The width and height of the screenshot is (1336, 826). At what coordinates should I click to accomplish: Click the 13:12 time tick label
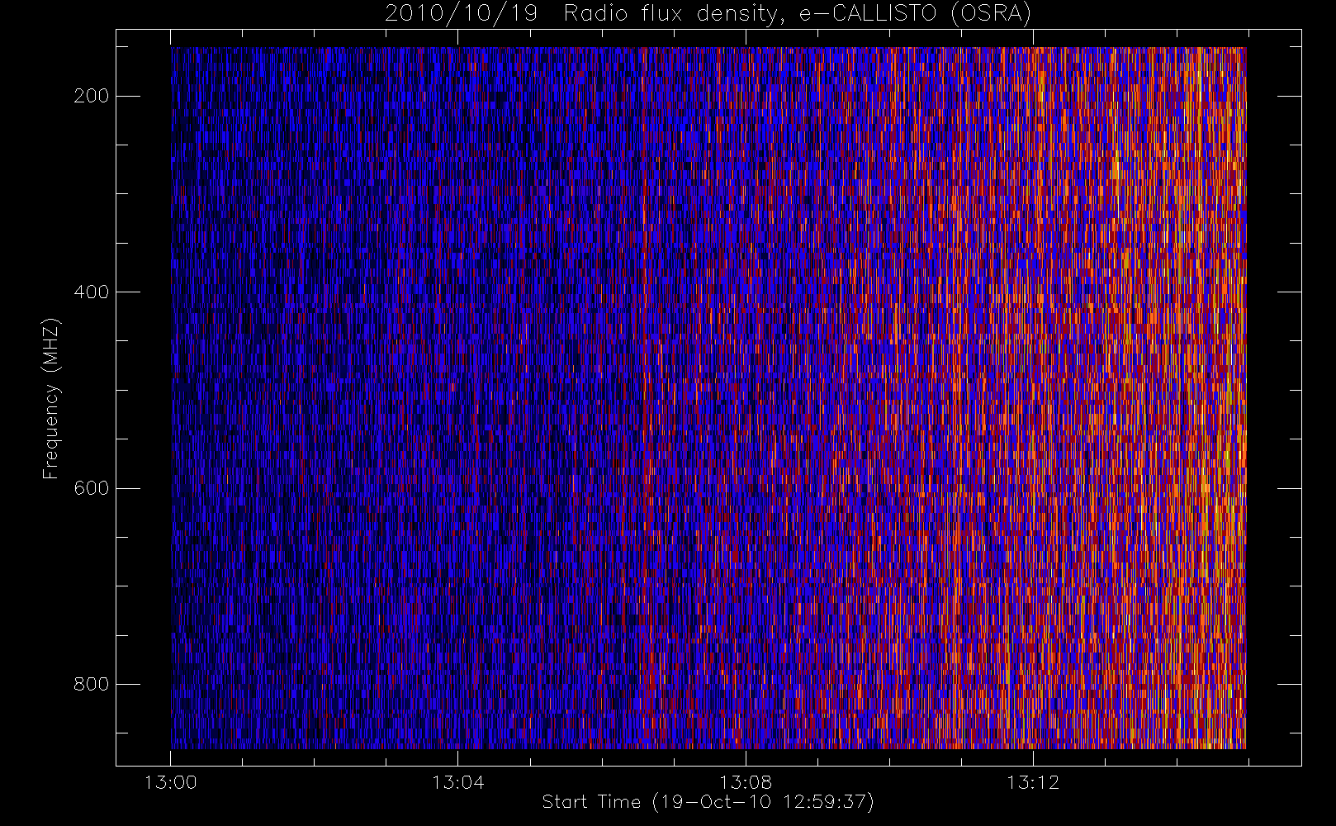[x=1032, y=782]
